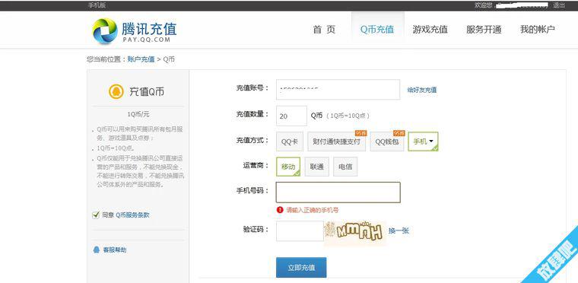The width and height of the screenshot is (578, 283).
Task: Choose QQ钱包 payment method
Action: pos(387,141)
